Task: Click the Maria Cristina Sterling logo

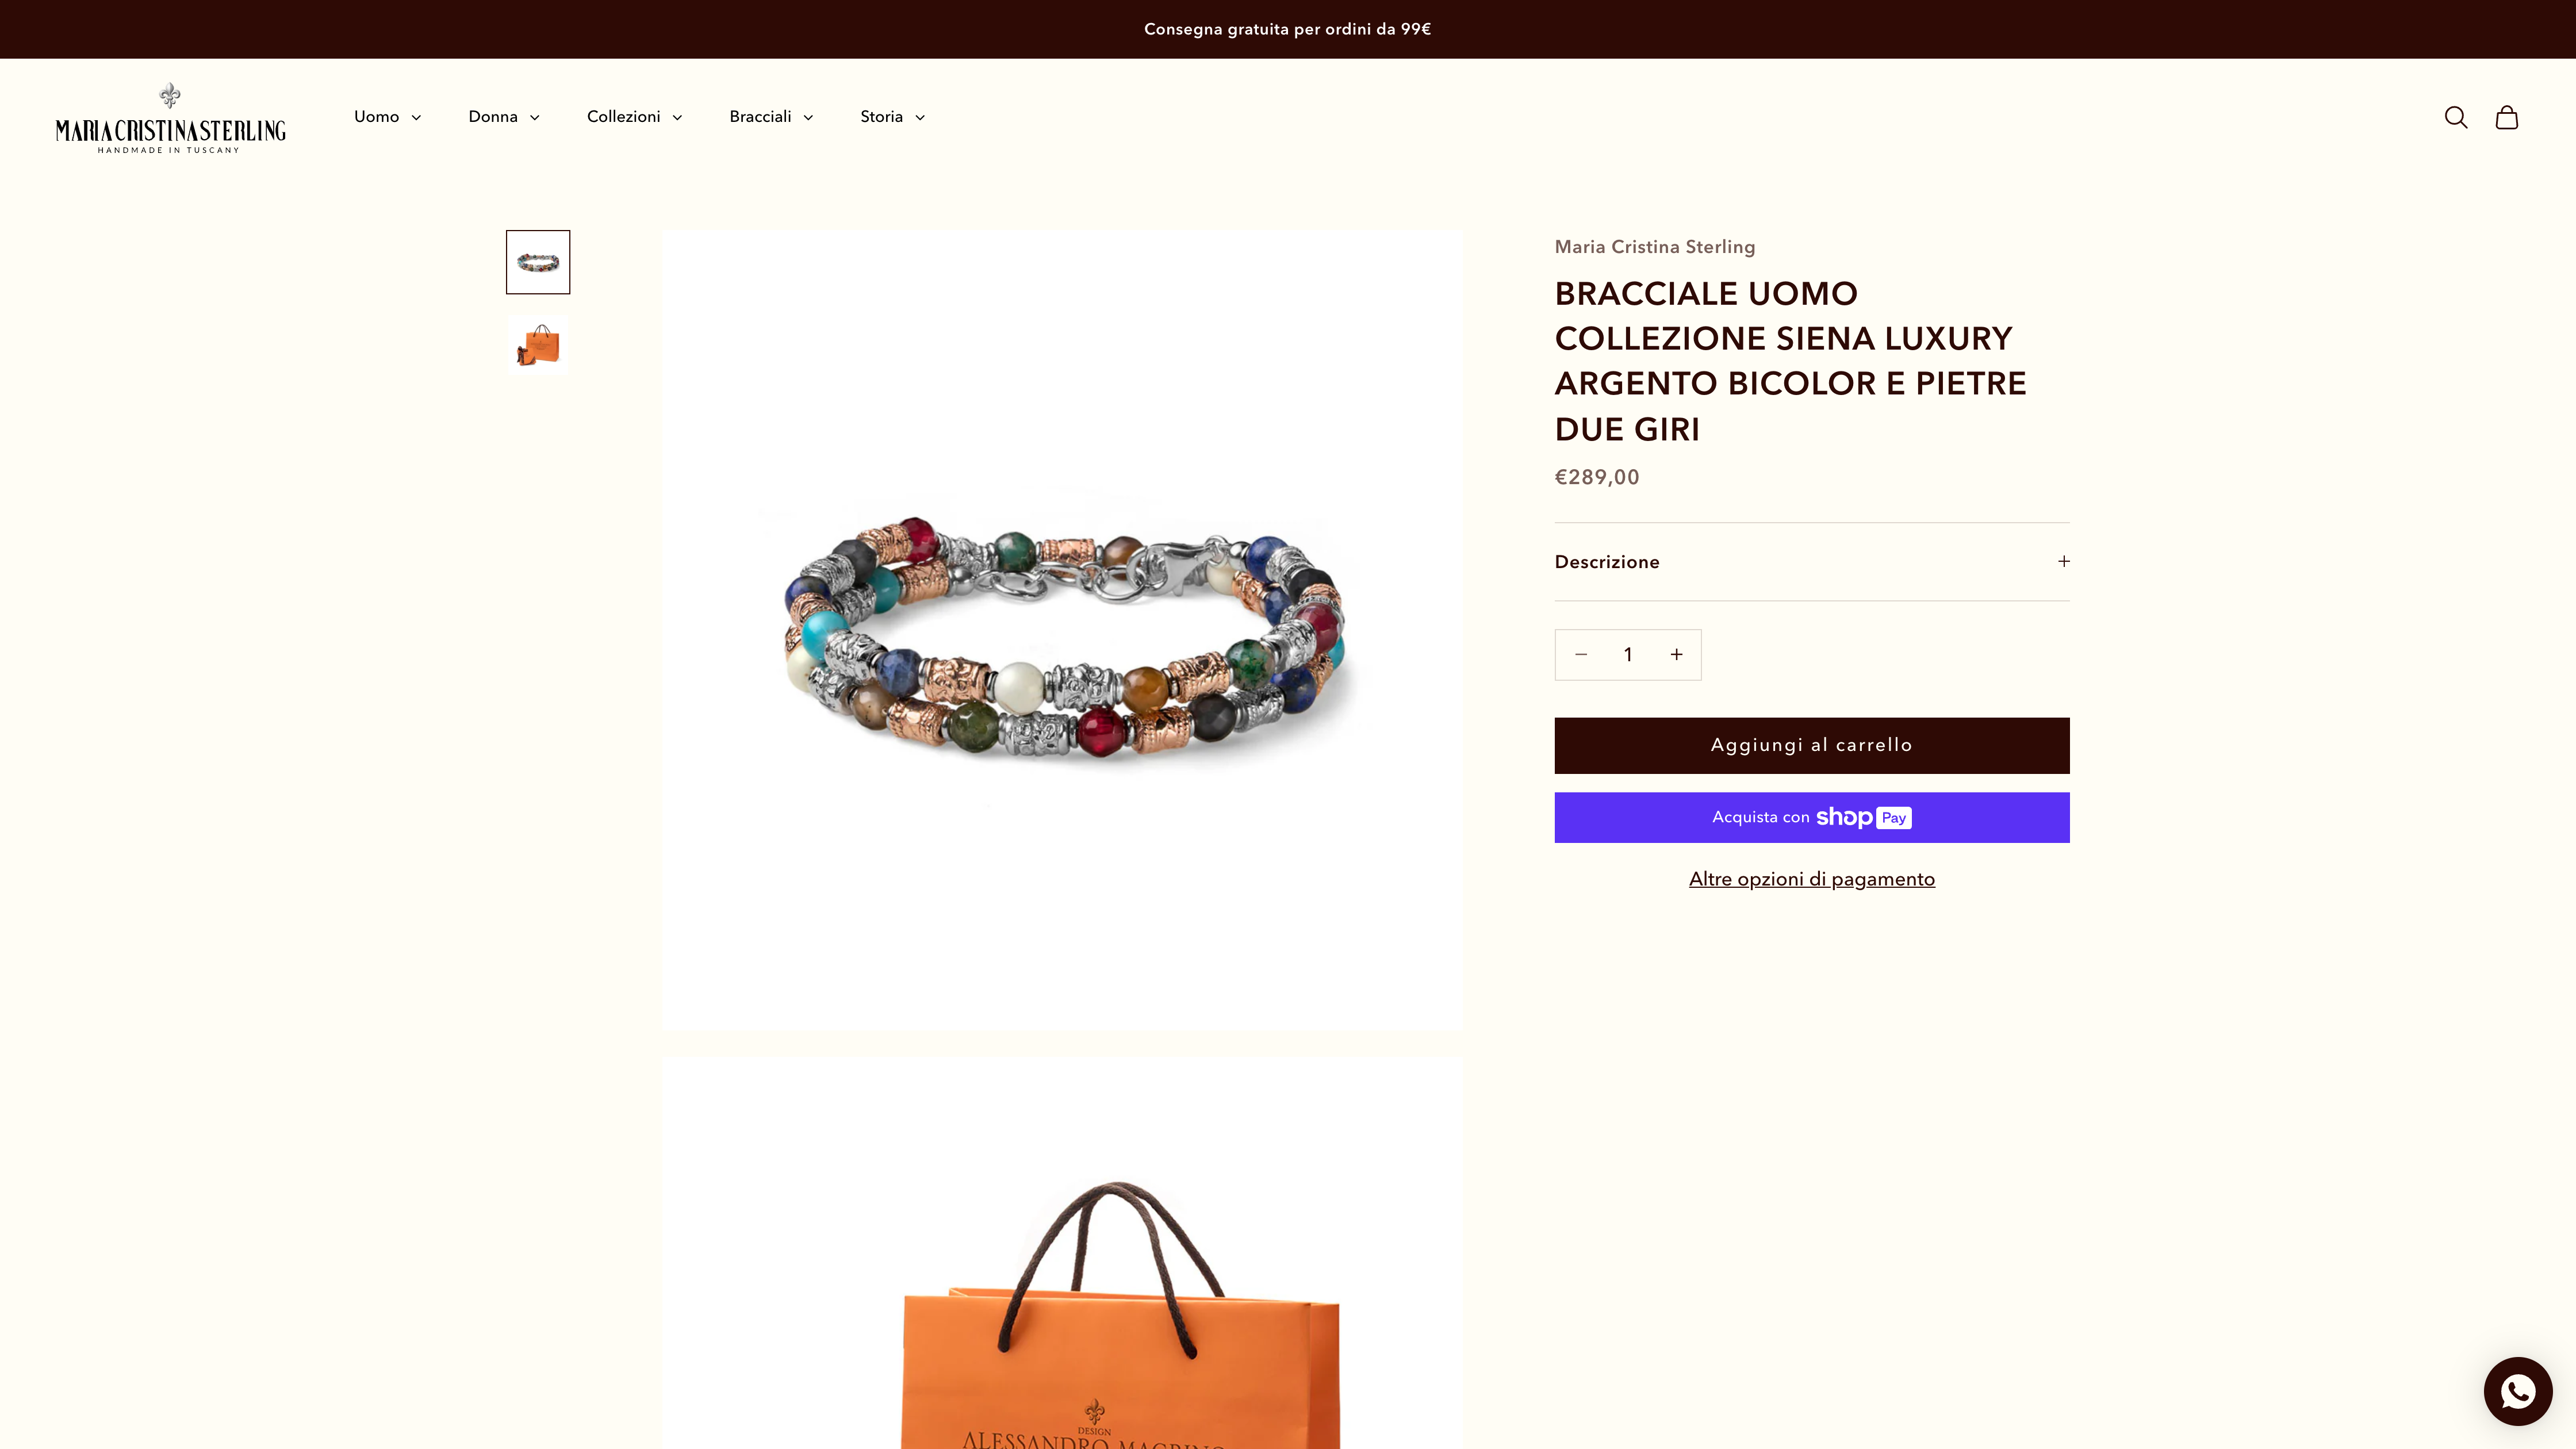Action: (x=171, y=118)
